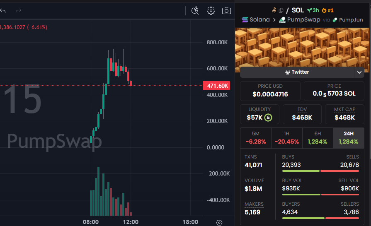Expand the socials dropdown chevron next to Twitter
The height and width of the screenshot is (226, 371).
[x=359, y=72]
